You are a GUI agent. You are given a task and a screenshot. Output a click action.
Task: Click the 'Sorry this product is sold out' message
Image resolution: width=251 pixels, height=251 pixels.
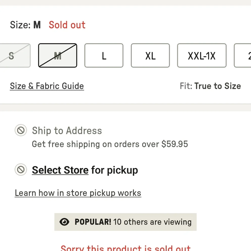126,248
